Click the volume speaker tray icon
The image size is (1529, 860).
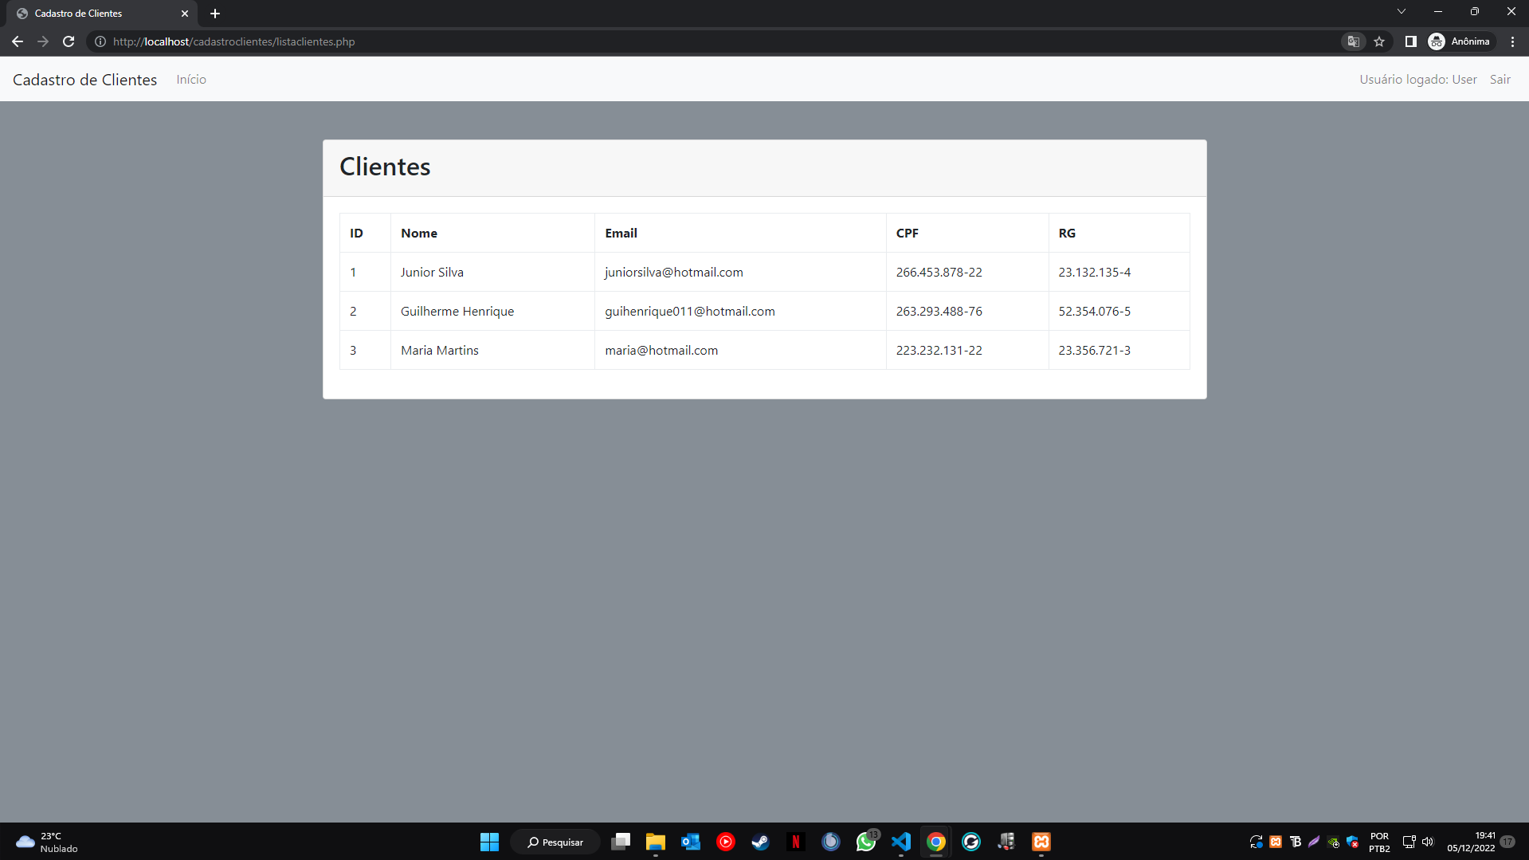[1428, 842]
